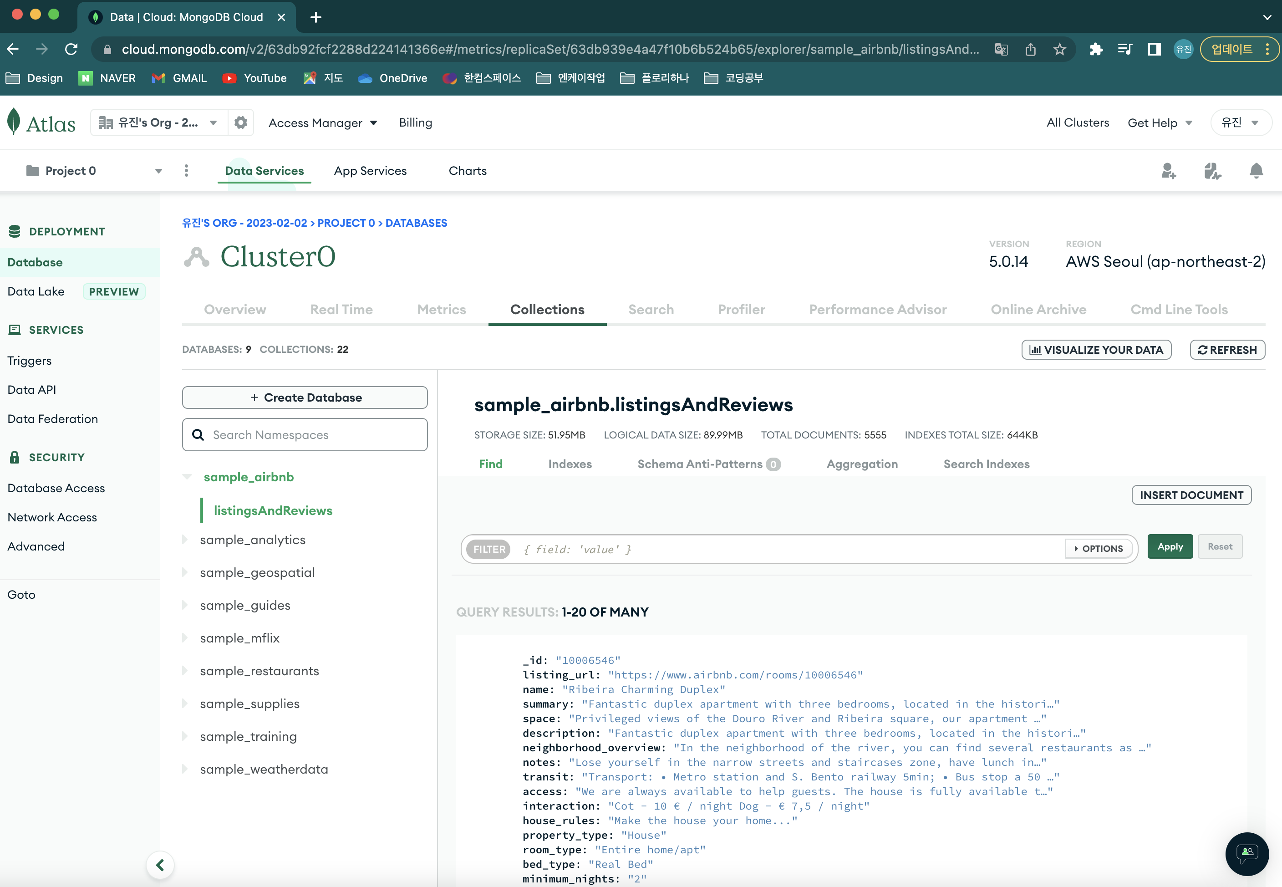Open the NAVER bookmark

(x=107, y=78)
